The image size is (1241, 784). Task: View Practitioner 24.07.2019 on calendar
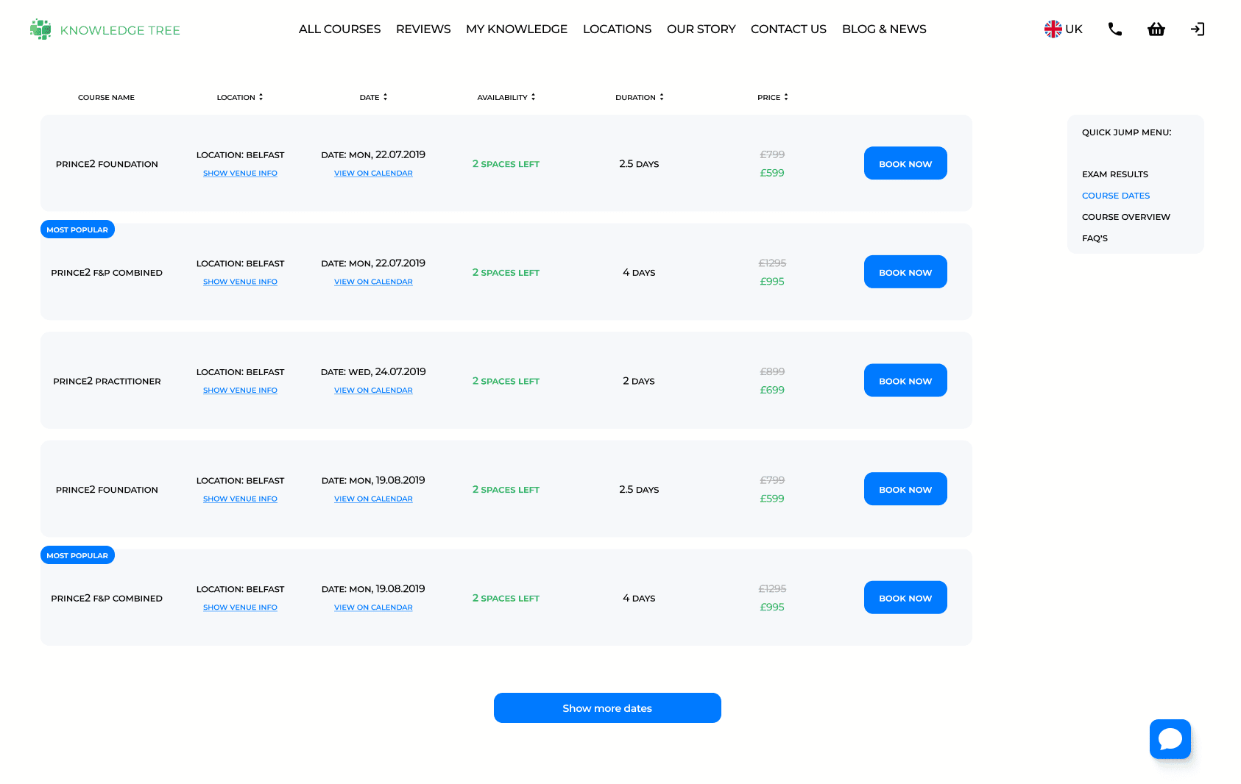click(x=373, y=391)
